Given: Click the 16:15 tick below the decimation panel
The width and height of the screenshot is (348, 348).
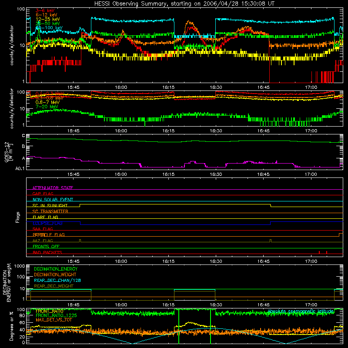Looking at the screenshot, I should coord(168,305).
